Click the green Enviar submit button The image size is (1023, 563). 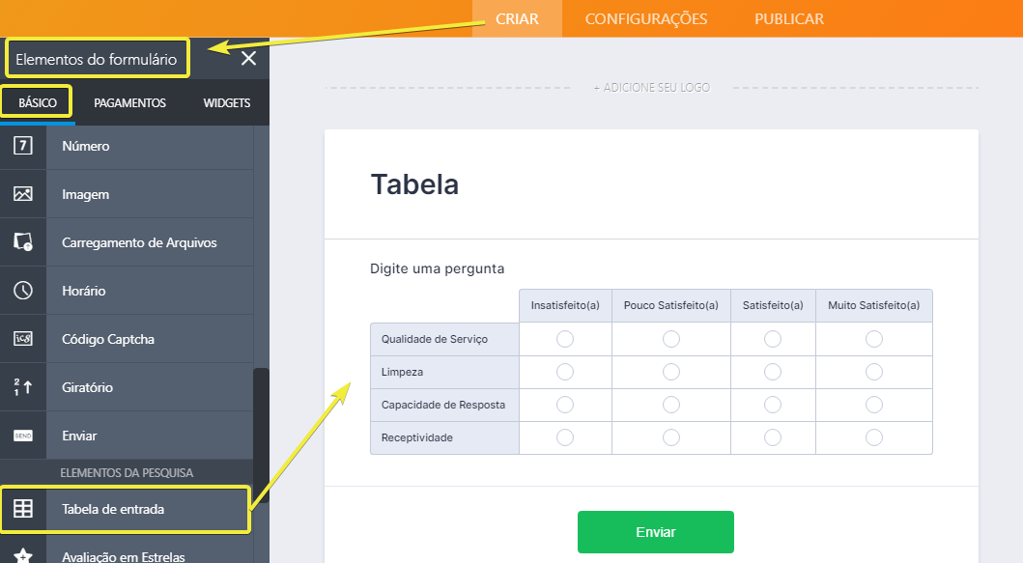[x=656, y=532]
